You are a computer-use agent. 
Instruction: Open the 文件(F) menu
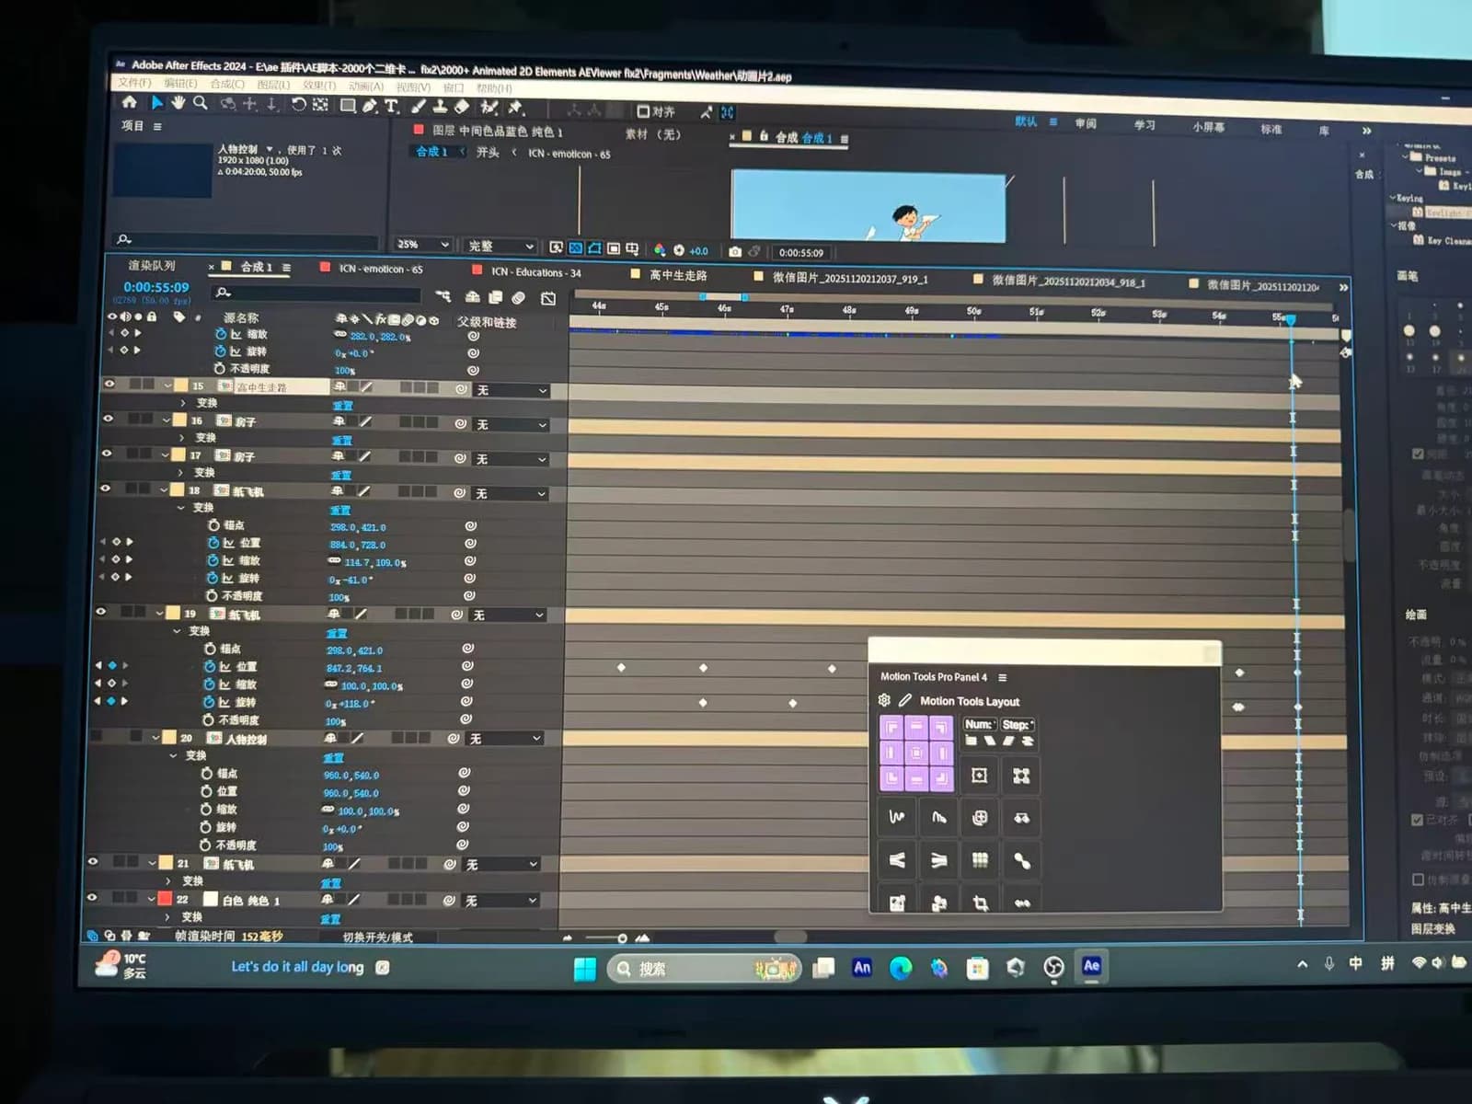[134, 83]
